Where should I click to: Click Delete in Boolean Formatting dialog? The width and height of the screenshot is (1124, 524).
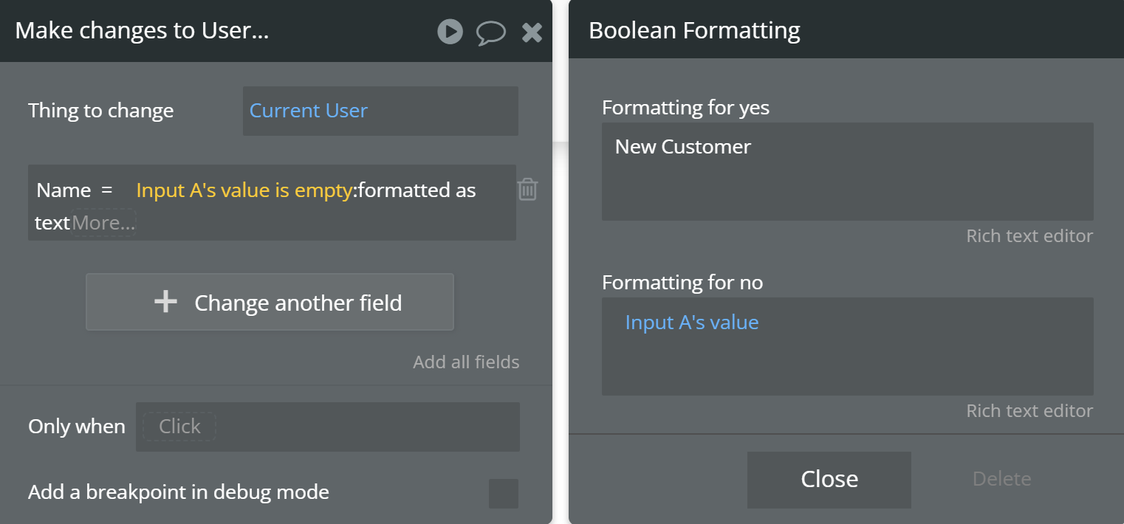(1001, 479)
